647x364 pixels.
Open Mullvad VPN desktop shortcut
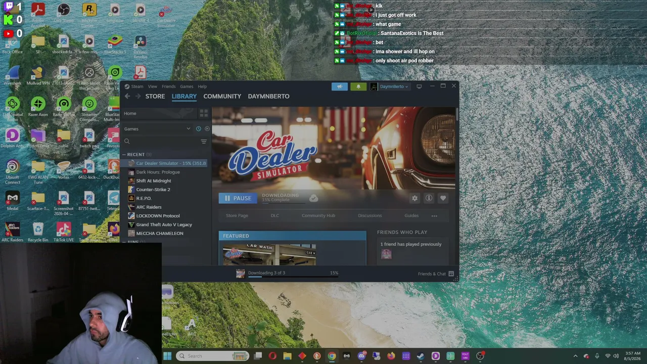pos(38,76)
